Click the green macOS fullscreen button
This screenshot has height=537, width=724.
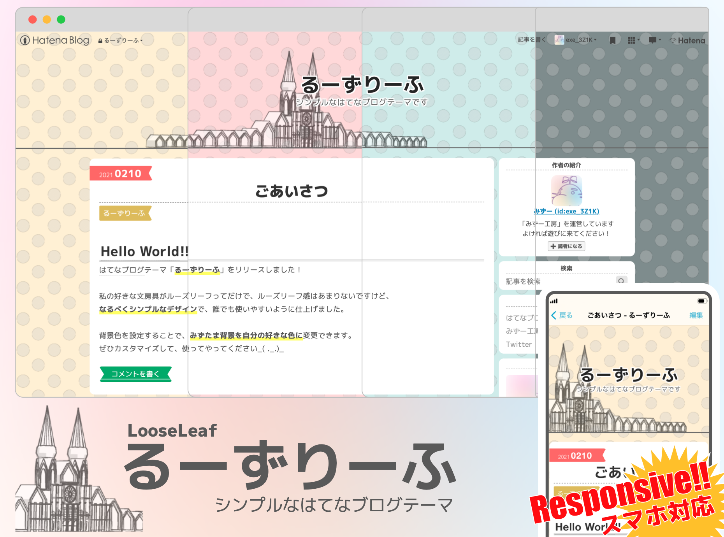(61, 19)
